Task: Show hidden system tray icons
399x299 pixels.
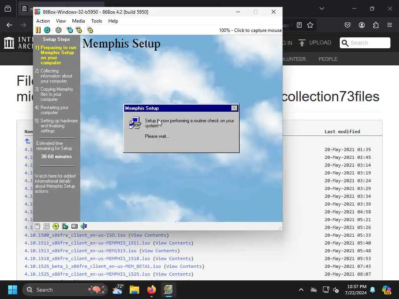Action: pyautogui.click(x=301, y=290)
